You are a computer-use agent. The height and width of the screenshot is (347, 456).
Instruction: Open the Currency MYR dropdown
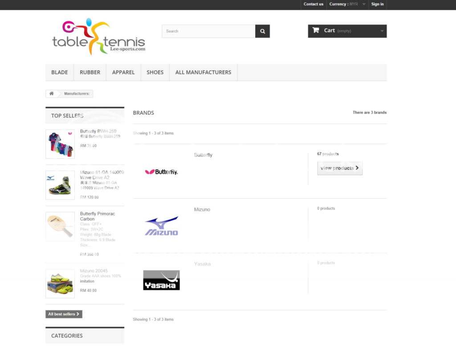point(347,4)
